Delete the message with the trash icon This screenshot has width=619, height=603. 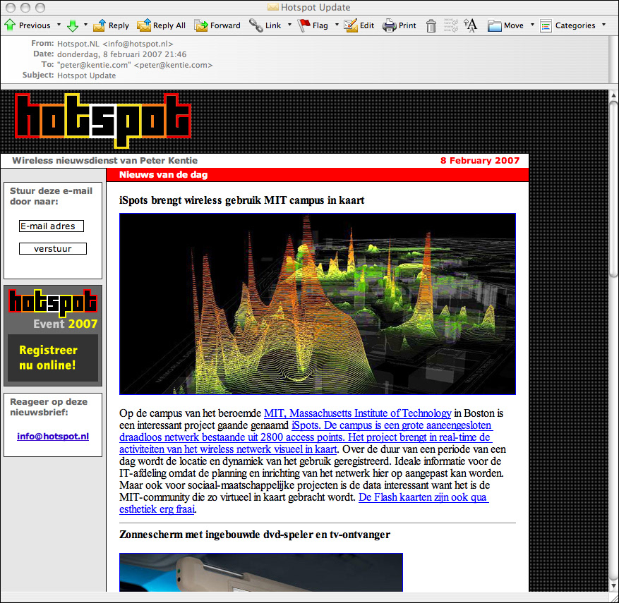click(431, 25)
